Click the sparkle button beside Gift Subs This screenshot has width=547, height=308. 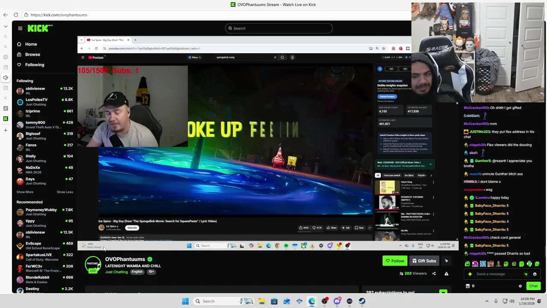446,261
